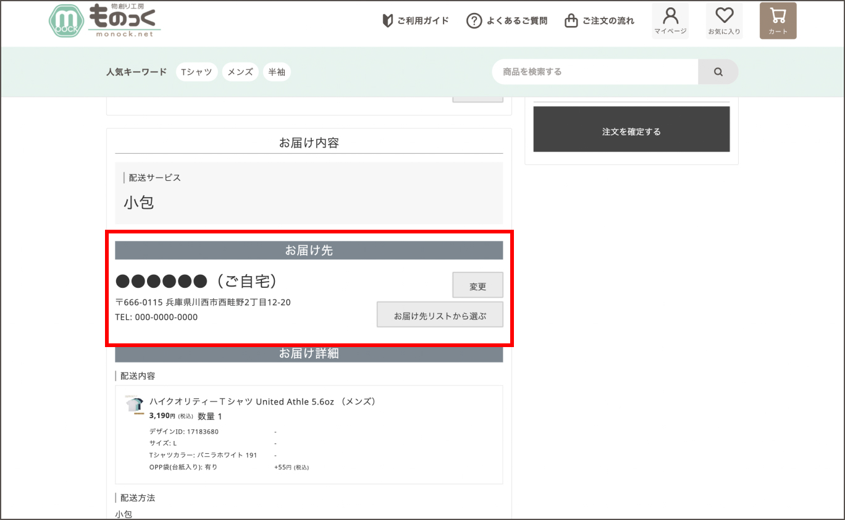Click お届け先リストから選ぶ button
845x520 pixels.
click(440, 315)
